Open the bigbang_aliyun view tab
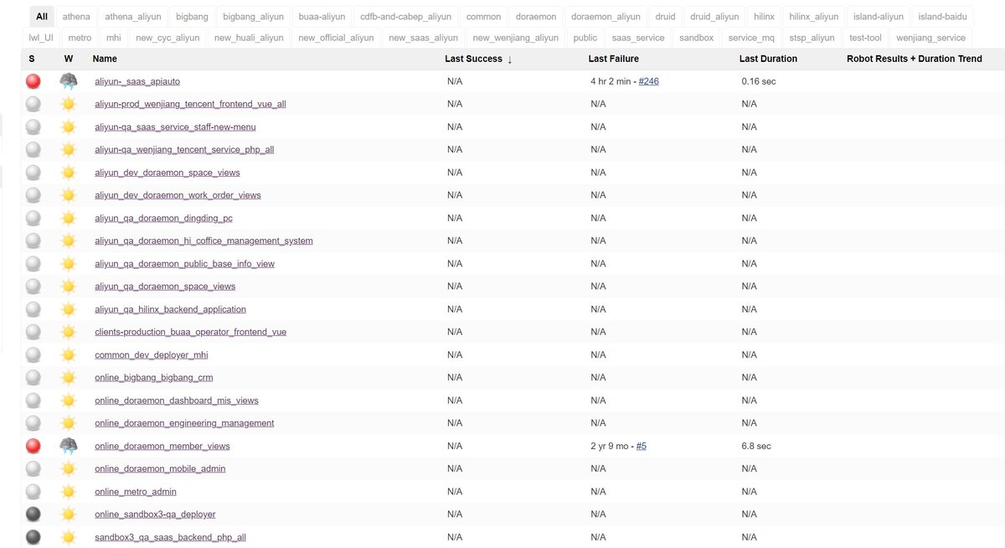 [254, 17]
